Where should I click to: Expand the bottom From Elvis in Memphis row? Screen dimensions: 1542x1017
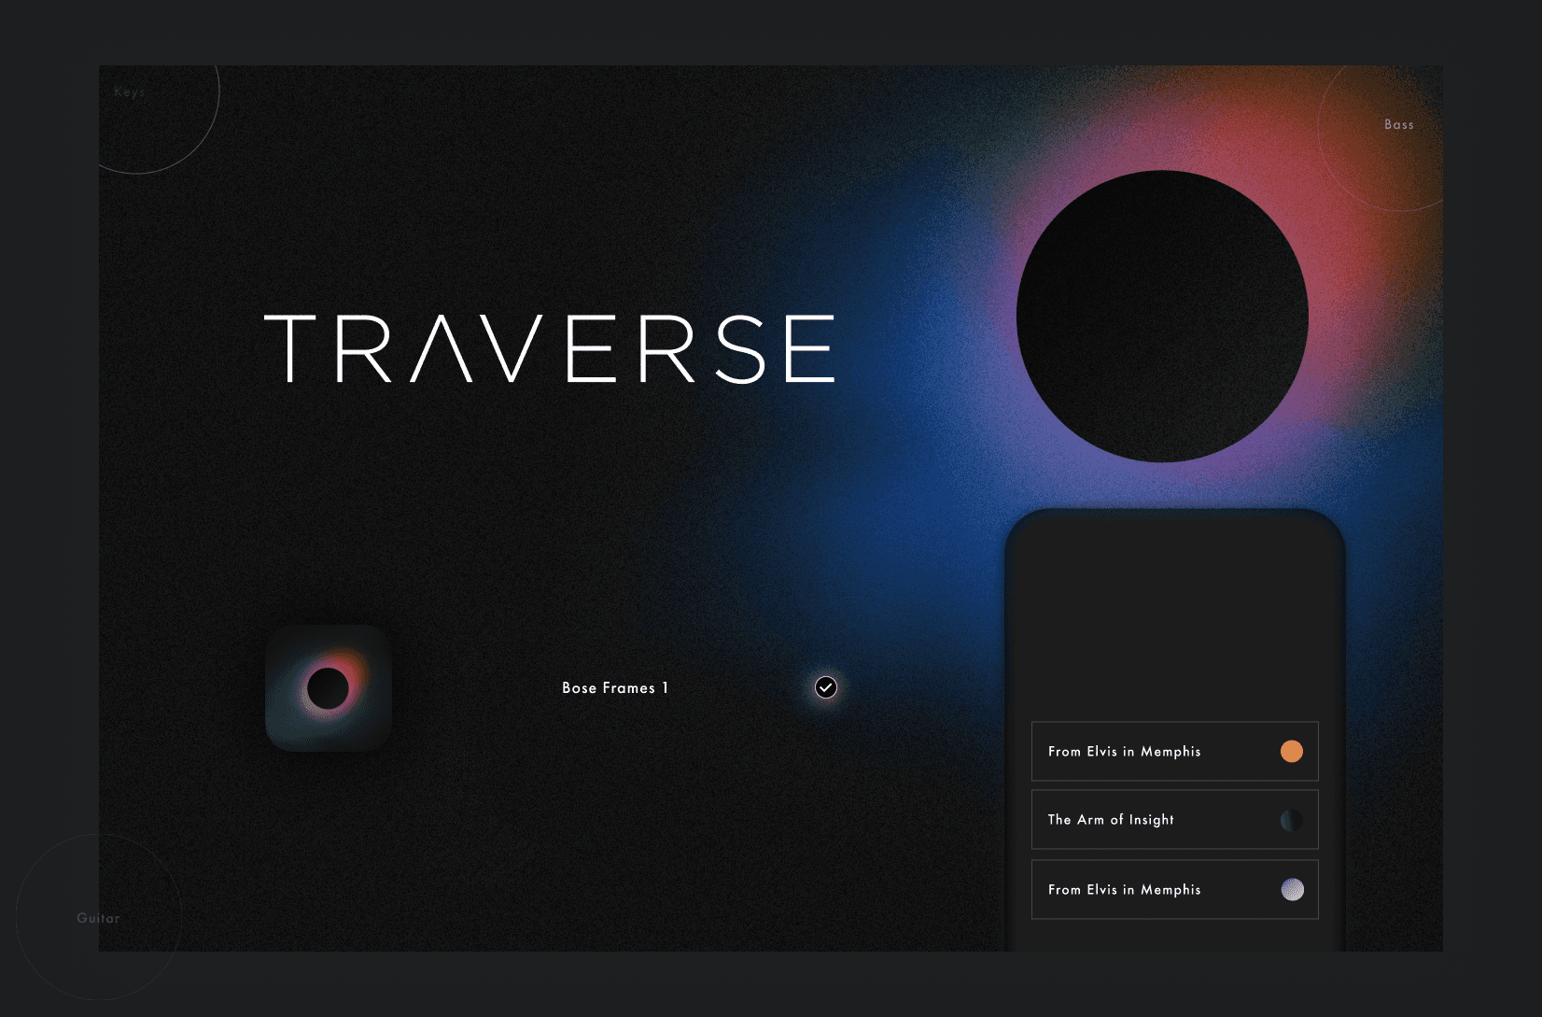[1173, 889]
